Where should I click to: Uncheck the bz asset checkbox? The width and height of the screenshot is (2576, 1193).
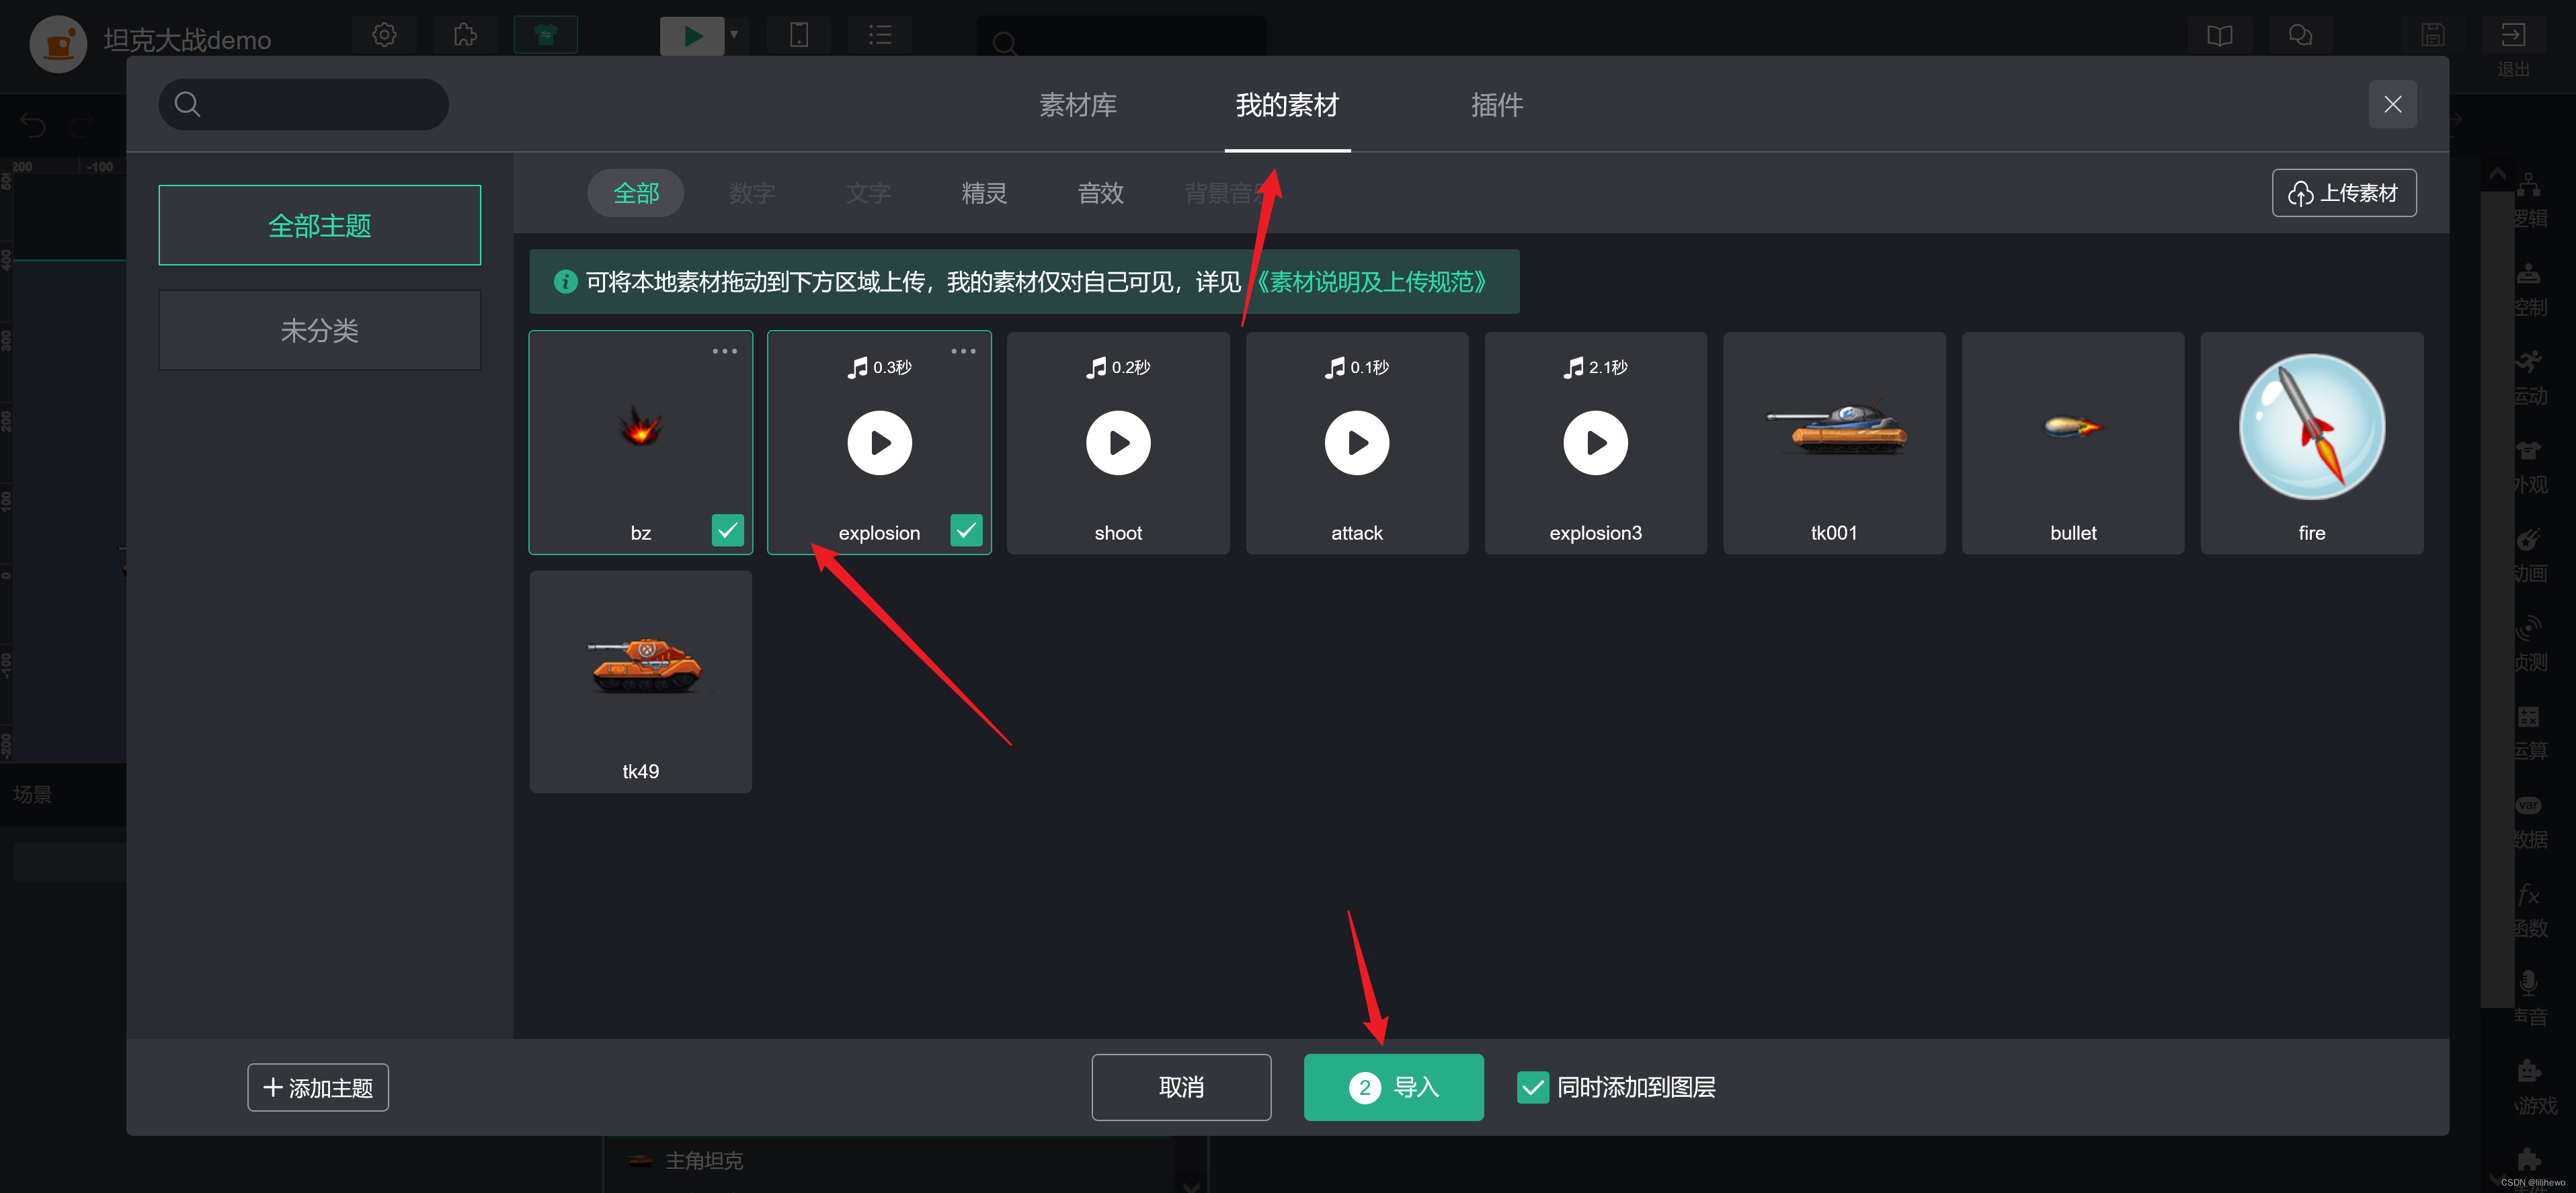[727, 530]
